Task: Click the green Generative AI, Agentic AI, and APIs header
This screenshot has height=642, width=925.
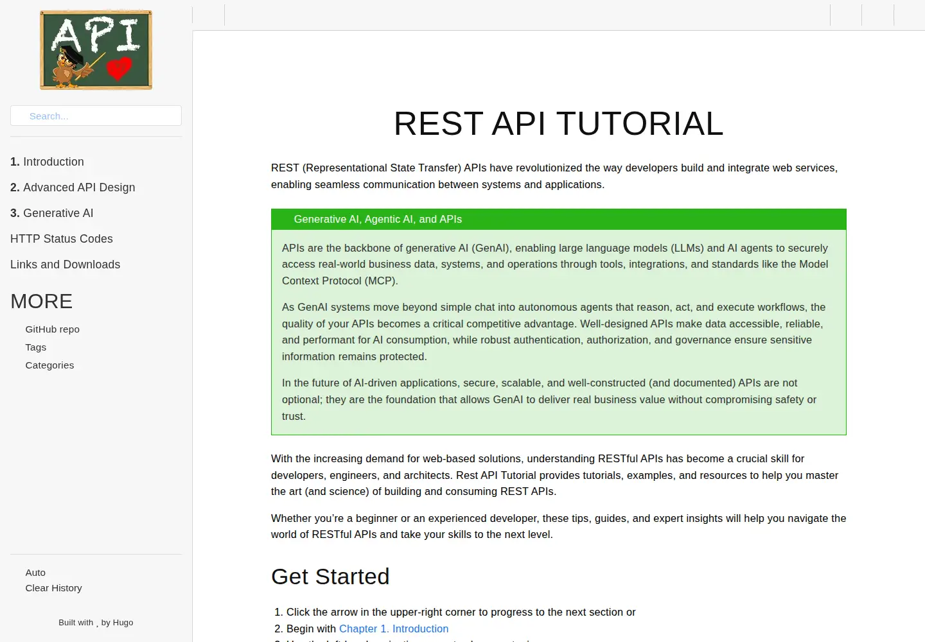Action: click(559, 220)
